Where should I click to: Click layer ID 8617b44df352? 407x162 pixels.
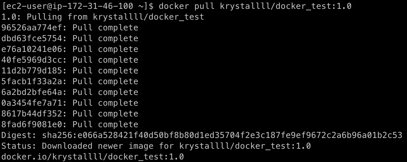[x=32, y=114]
